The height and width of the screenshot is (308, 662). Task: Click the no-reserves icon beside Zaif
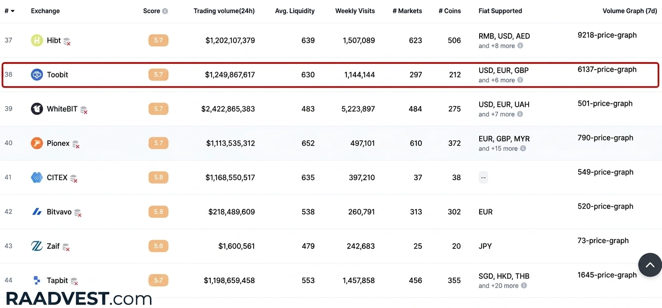pos(66,247)
